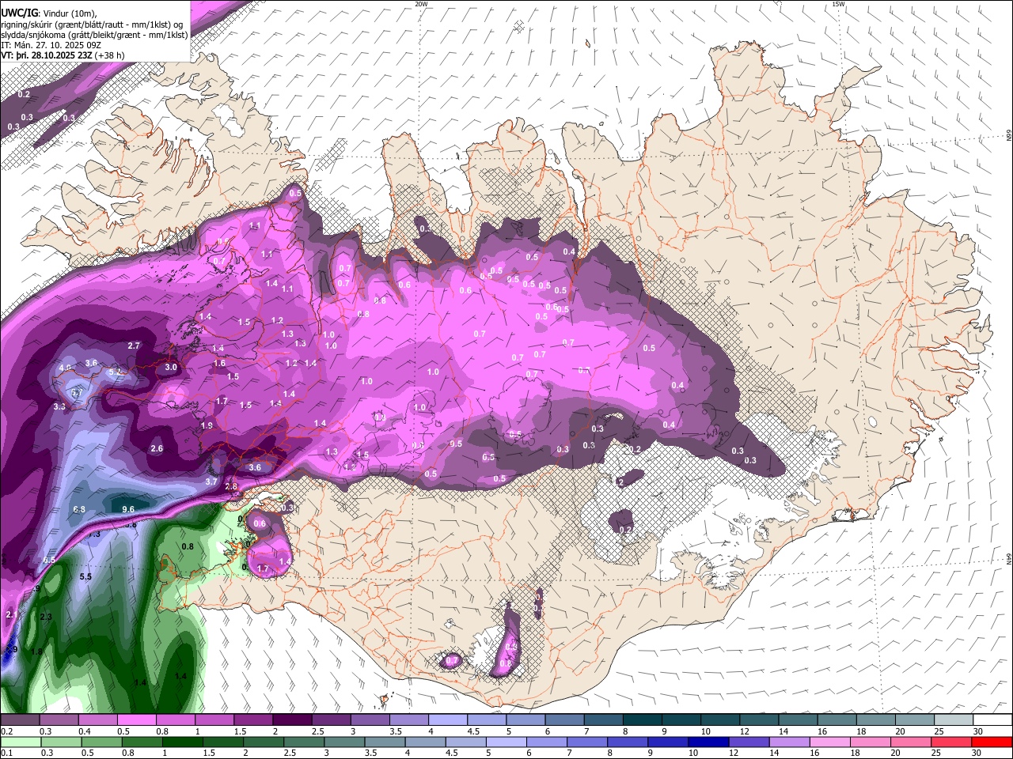Screen dimensions: 1013x759
Task: Click the hot pink 20–25 rain legend swatch
Action: pyautogui.click(x=951, y=742)
